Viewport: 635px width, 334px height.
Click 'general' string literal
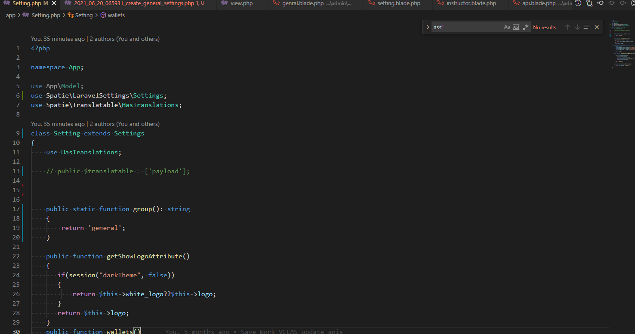(105, 228)
